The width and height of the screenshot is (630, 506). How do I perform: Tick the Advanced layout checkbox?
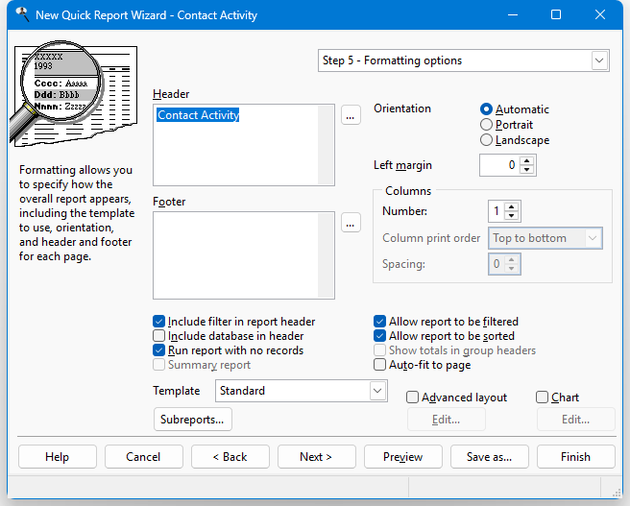(413, 398)
